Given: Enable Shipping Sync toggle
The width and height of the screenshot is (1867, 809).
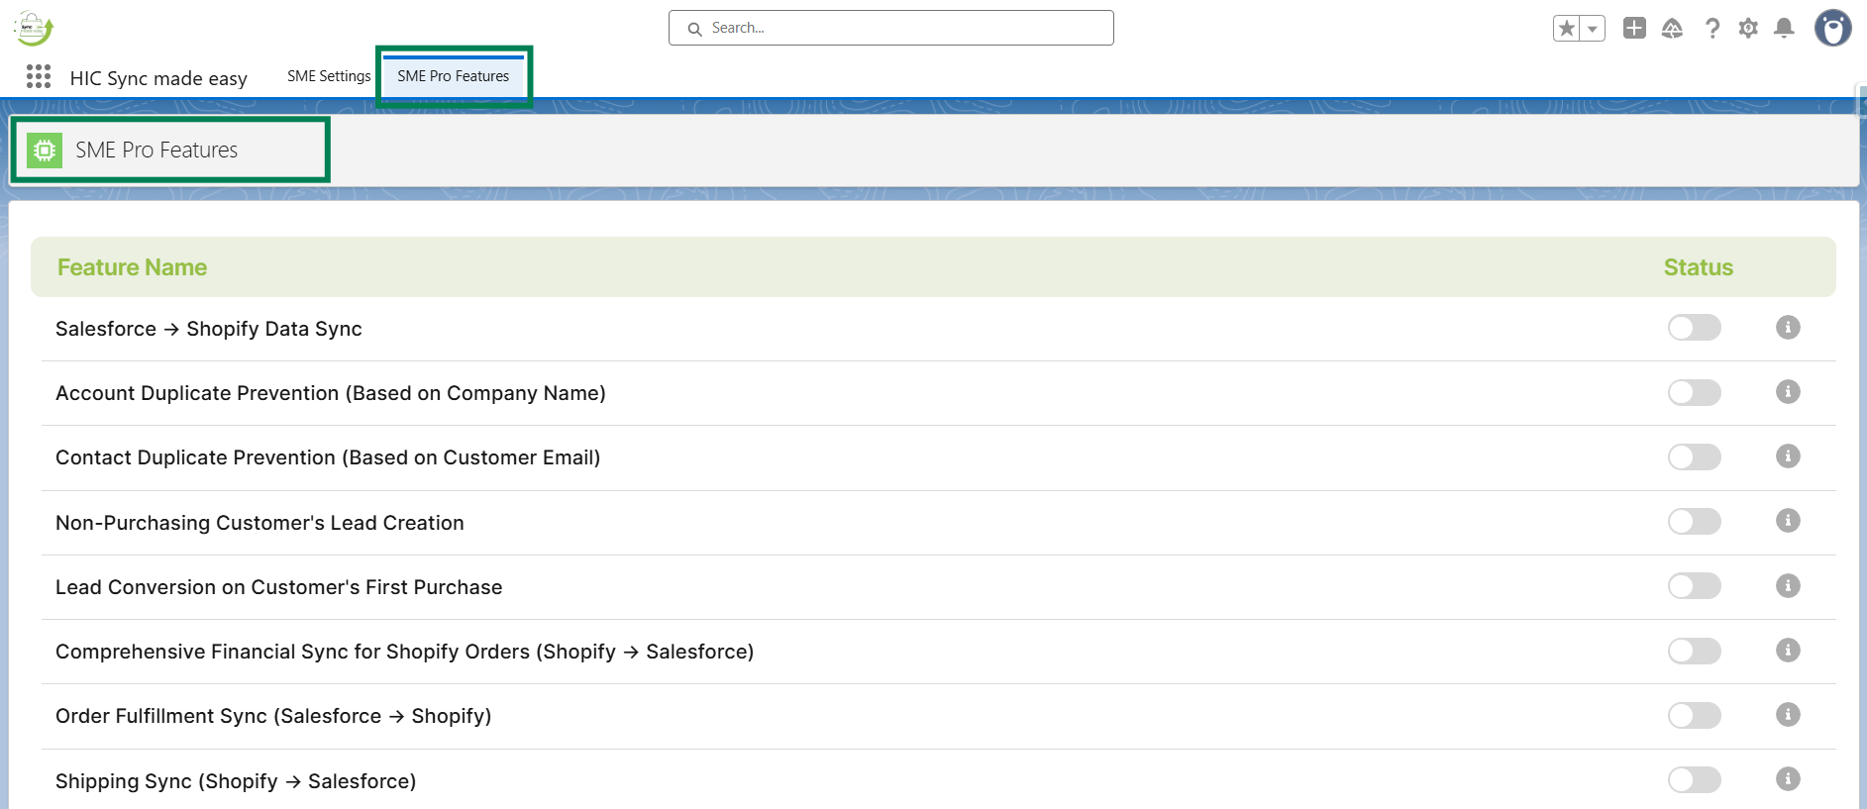Looking at the screenshot, I should click(1694, 779).
